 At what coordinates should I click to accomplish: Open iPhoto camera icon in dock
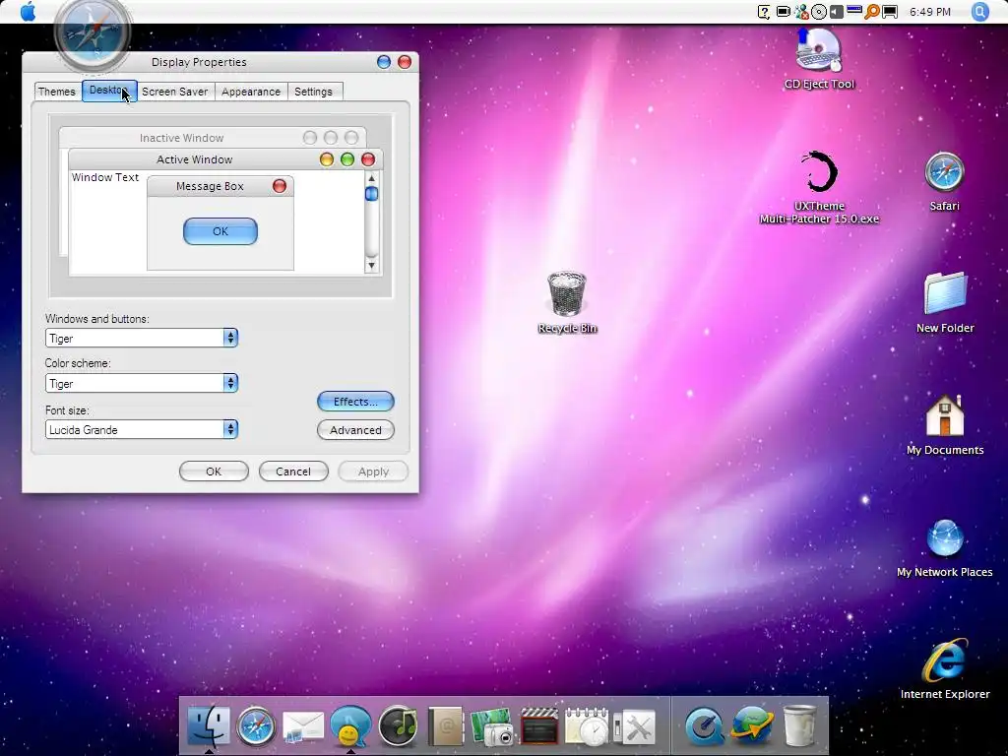(492, 726)
